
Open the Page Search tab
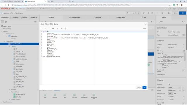[x=121, y=17]
